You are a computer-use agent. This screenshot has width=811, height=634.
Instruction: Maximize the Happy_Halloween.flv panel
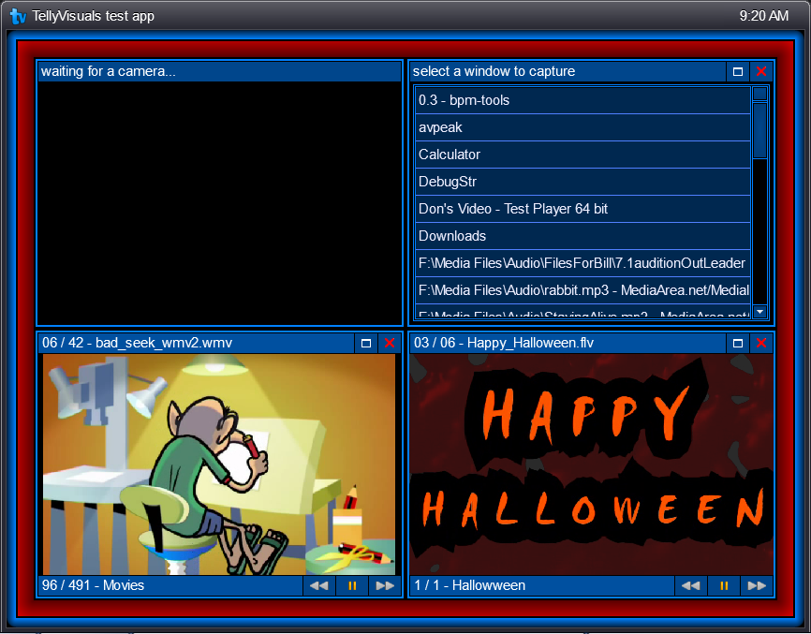coord(738,344)
